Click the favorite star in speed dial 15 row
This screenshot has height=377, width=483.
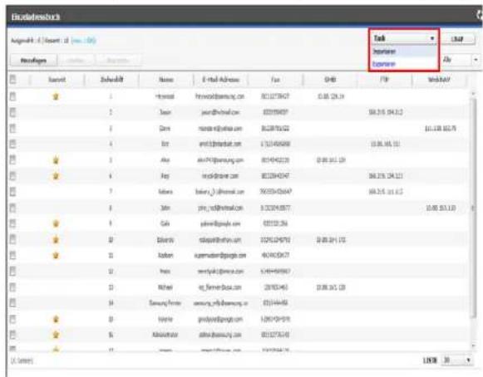tap(56, 319)
